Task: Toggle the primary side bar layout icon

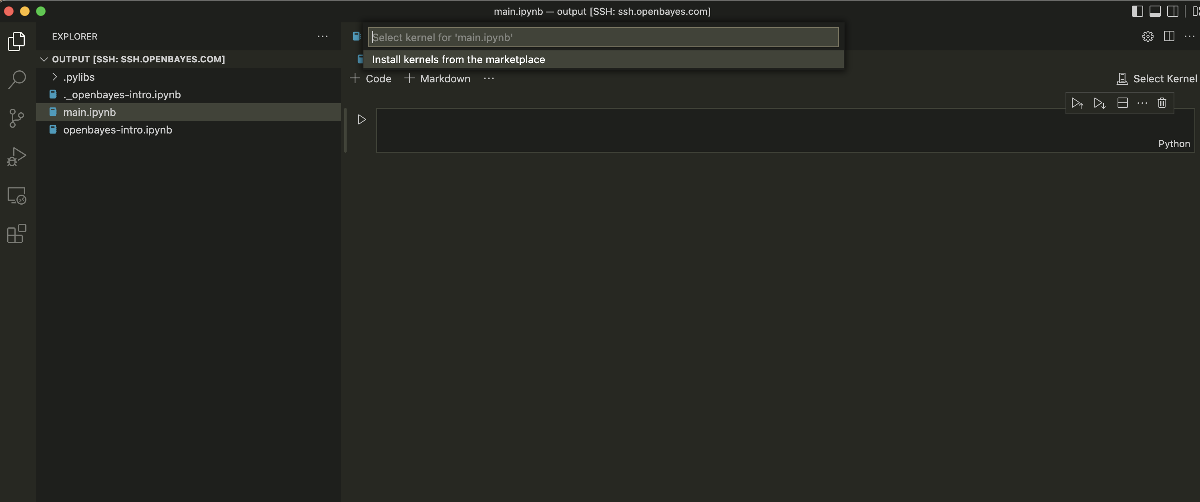Action: 1137,11
